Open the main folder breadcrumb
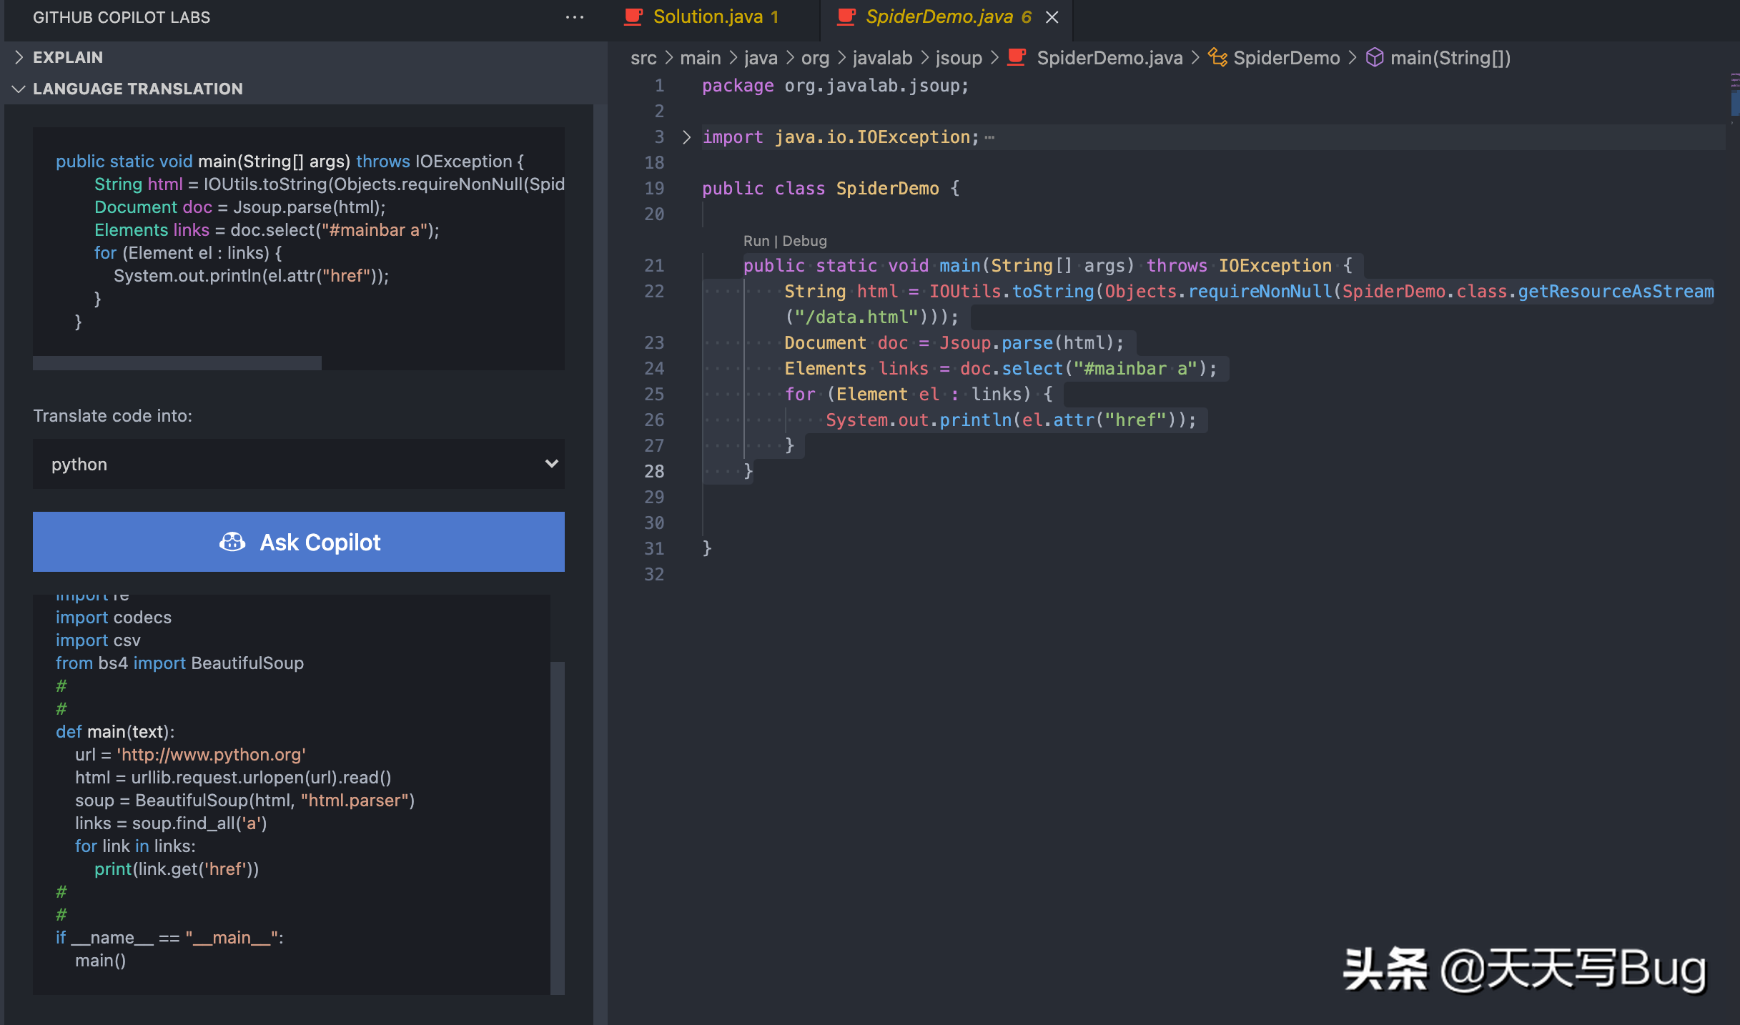Image resolution: width=1740 pixels, height=1025 pixels. [701, 58]
